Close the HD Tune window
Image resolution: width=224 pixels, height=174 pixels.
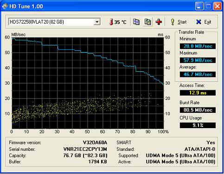(x=218, y=6)
